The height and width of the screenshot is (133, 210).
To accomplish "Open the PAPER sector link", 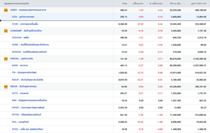I will pyautogui.click(x=28, y=107).
